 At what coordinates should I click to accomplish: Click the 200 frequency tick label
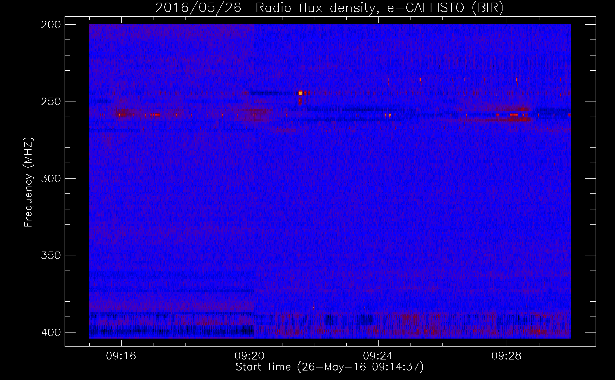point(51,25)
